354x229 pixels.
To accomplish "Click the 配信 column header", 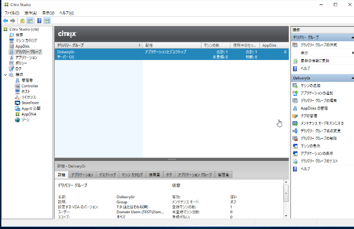I will [172, 45].
